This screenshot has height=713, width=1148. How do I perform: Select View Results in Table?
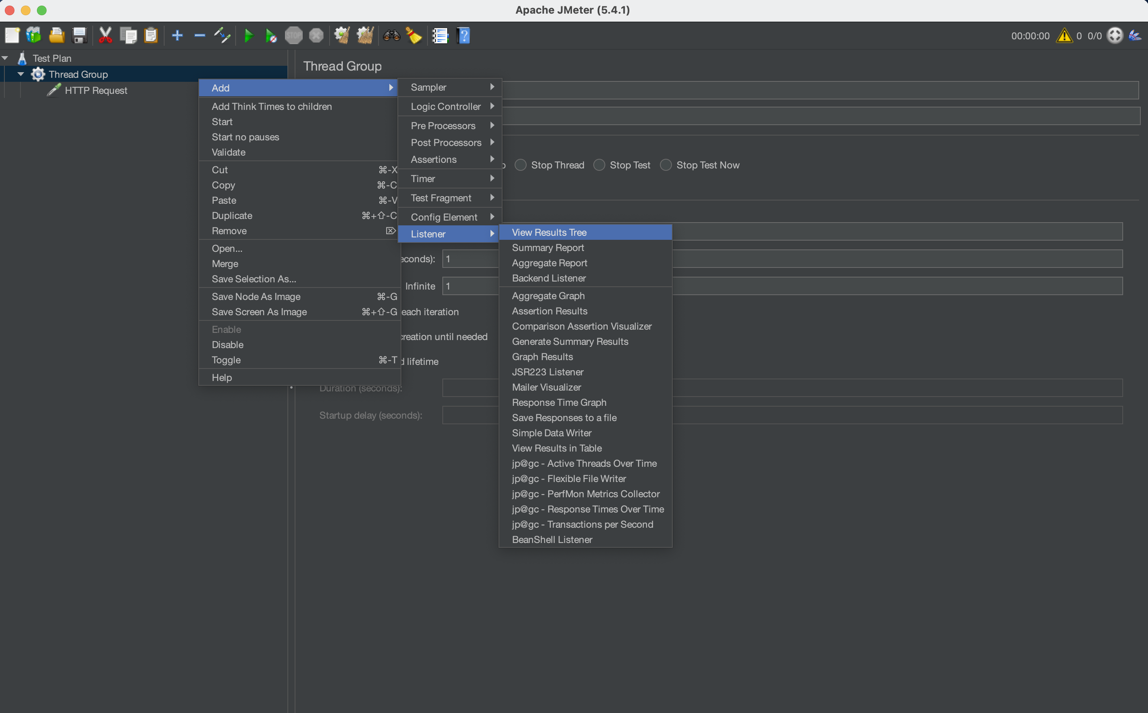coord(585,448)
